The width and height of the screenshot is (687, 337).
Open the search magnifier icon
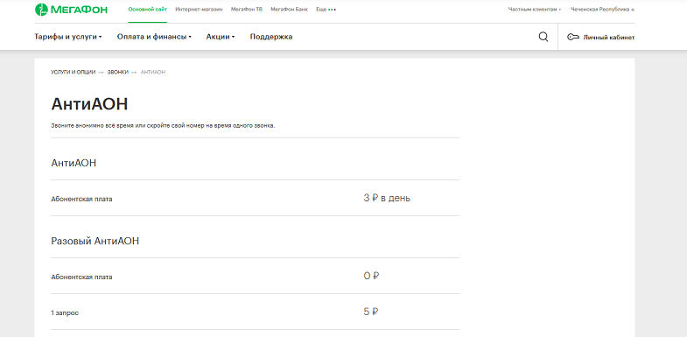point(543,37)
